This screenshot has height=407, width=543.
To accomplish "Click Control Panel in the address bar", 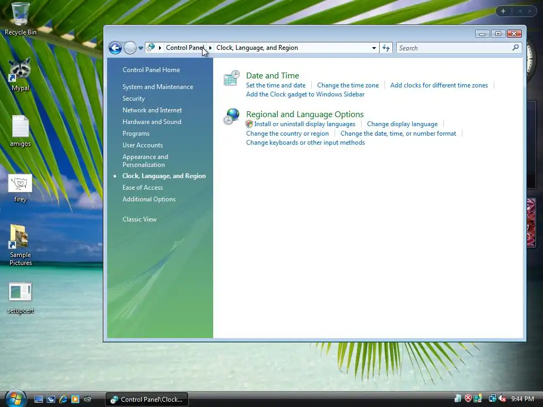I will 185,47.
